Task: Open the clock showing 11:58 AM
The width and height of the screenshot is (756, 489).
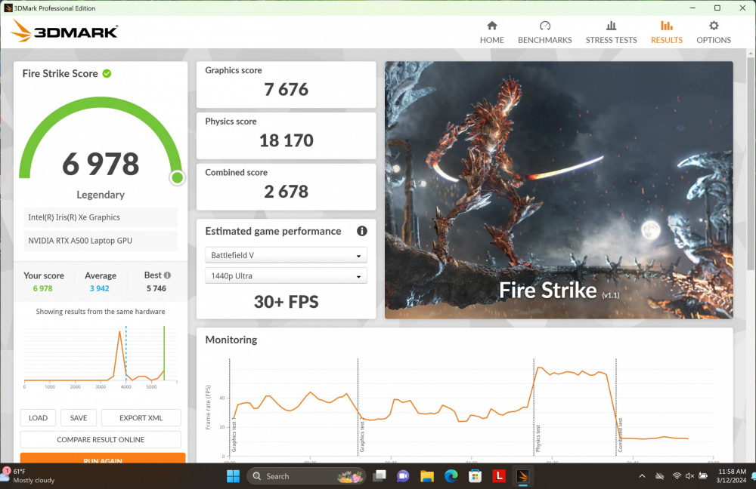Action: 731,475
